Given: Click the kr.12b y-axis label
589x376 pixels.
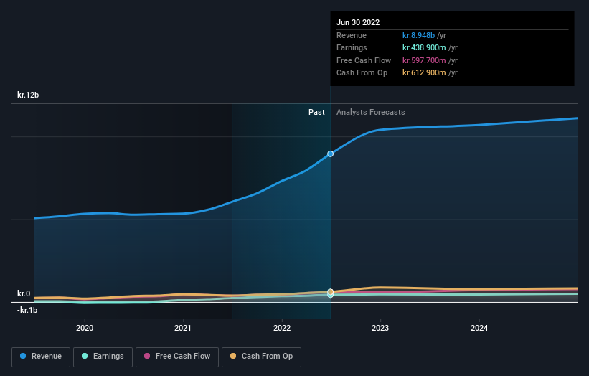Looking at the screenshot, I should click(x=28, y=95).
